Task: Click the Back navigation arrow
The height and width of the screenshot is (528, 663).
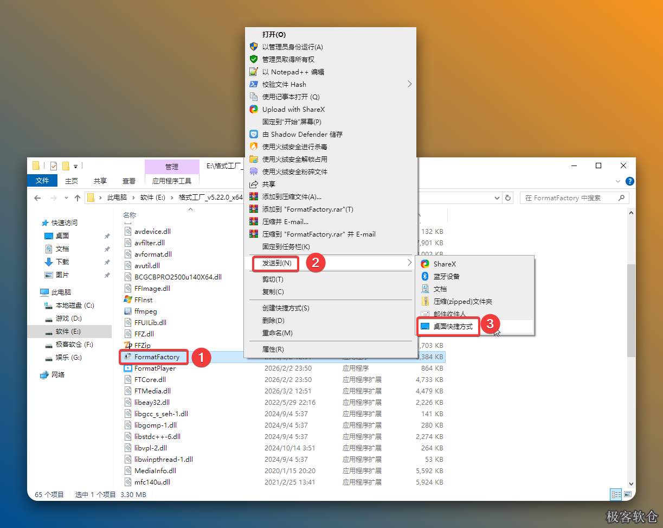Action: click(37, 198)
